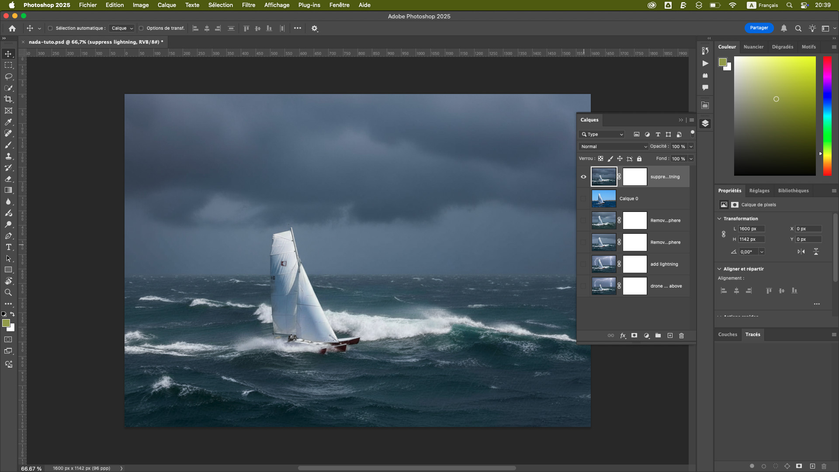Open the rotation angle dropdown

762,252
